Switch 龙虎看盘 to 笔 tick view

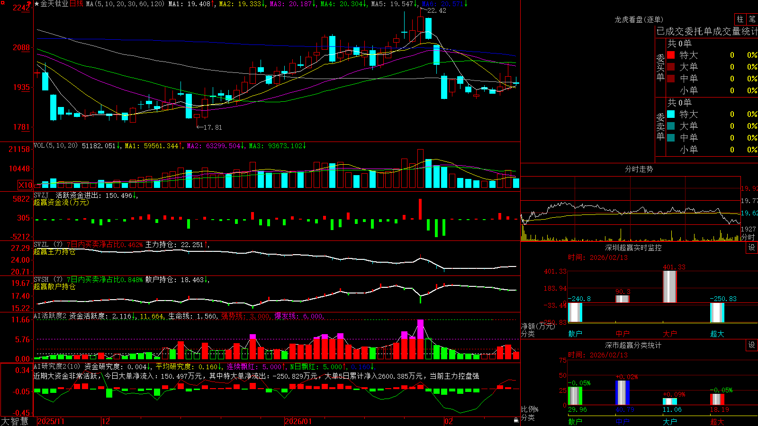point(752,19)
